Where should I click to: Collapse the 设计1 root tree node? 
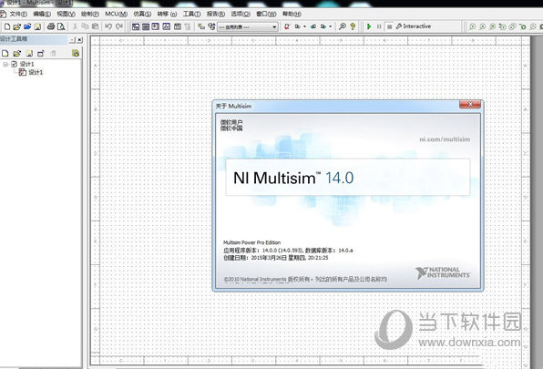[x=5, y=64]
